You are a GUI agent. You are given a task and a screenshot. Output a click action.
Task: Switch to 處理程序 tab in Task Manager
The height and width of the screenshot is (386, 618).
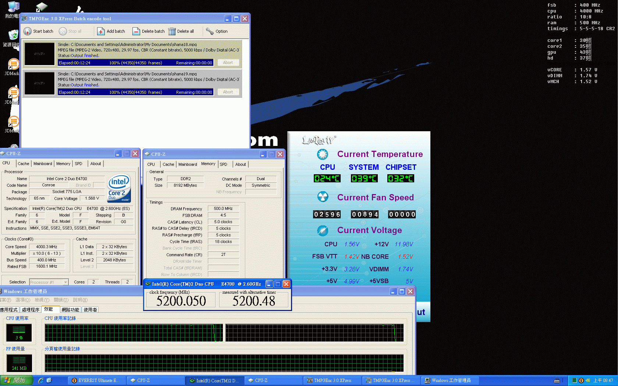pos(31,310)
